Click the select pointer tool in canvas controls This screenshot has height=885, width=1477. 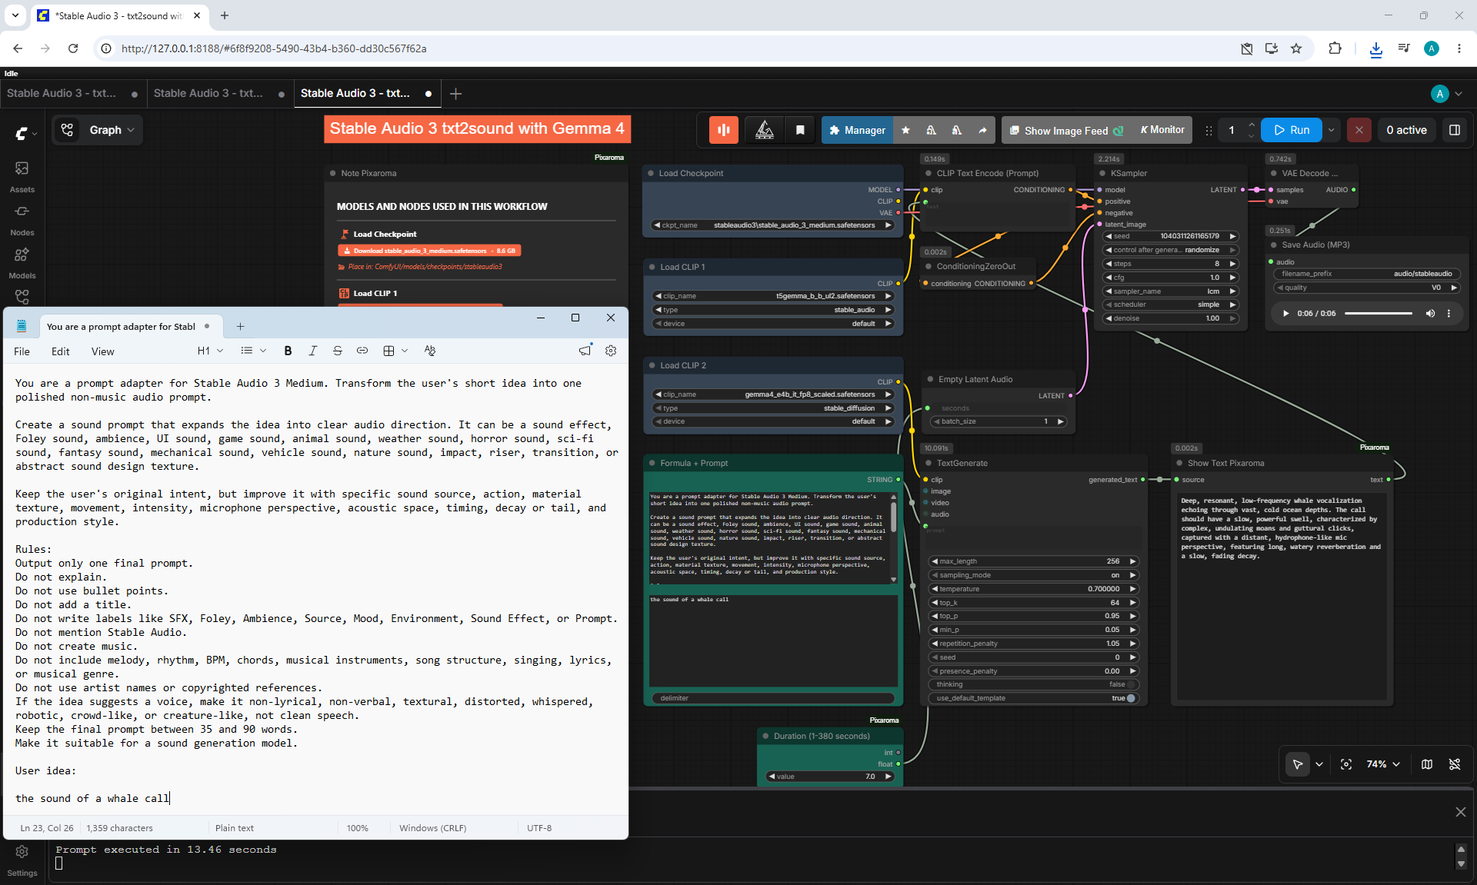(x=1298, y=764)
